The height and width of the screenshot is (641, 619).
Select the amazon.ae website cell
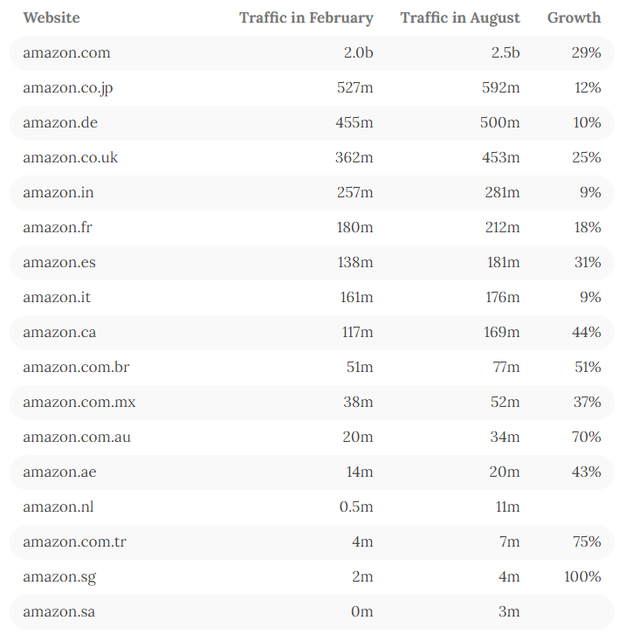point(59,472)
